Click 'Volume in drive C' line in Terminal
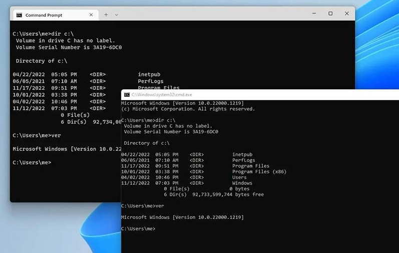Viewport: 399px width, 253px height. [66, 41]
